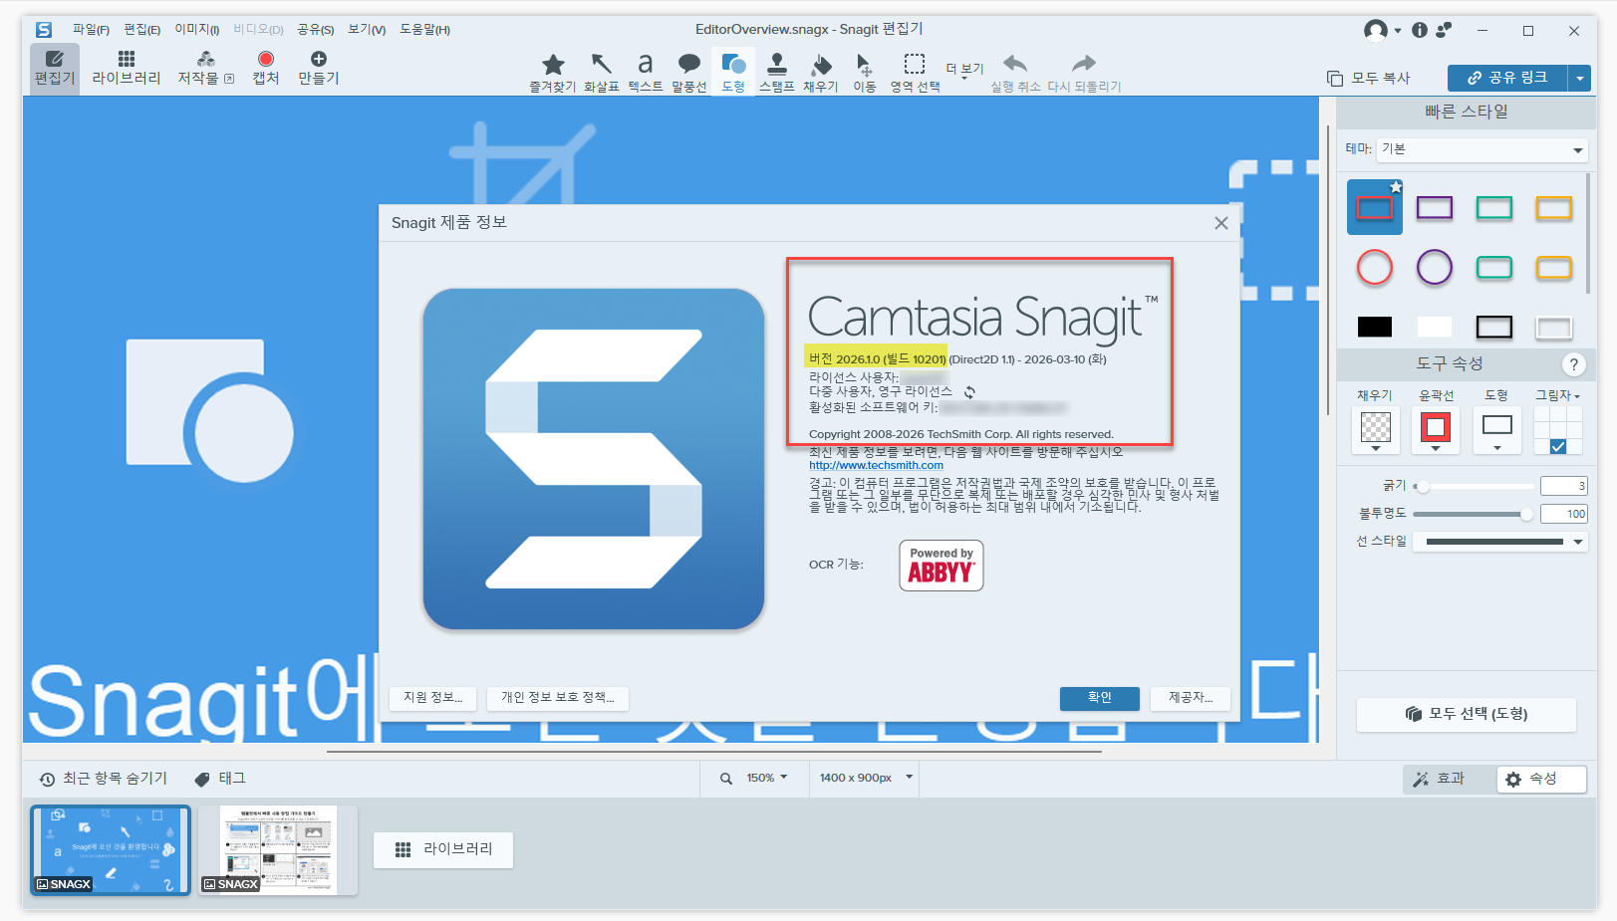Click the 실행 취소 undo arrow

pyautogui.click(x=1015, y=72)
